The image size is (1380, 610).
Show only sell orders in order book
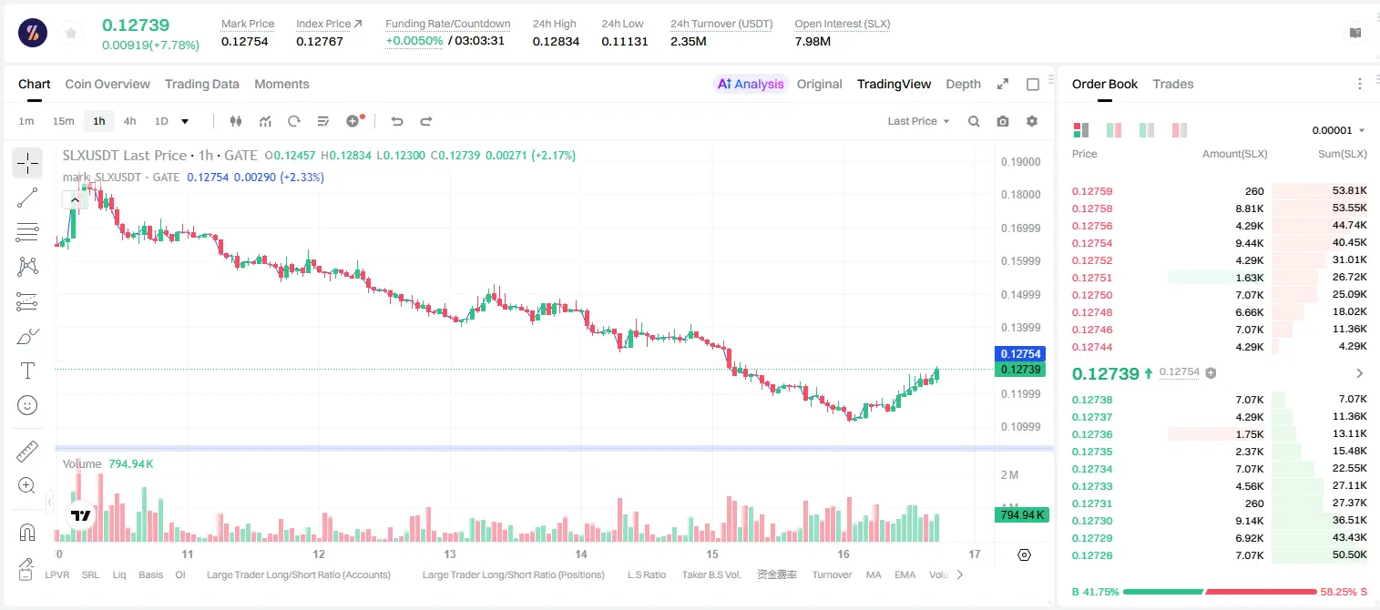(x=1180, y=130)
